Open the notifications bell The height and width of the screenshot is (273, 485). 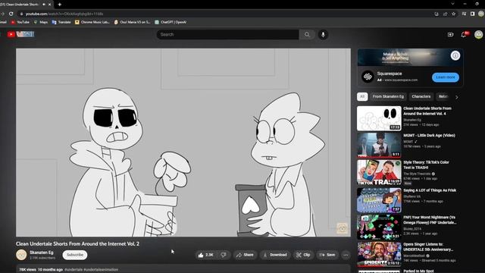pos(464,35)
